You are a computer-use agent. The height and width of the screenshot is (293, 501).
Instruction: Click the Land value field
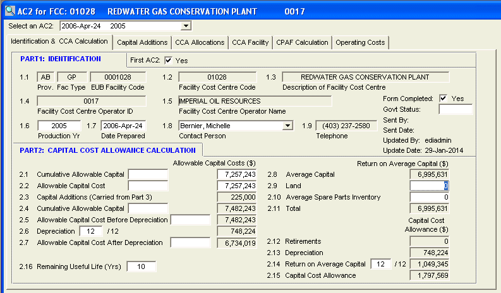tap(429, 186)
